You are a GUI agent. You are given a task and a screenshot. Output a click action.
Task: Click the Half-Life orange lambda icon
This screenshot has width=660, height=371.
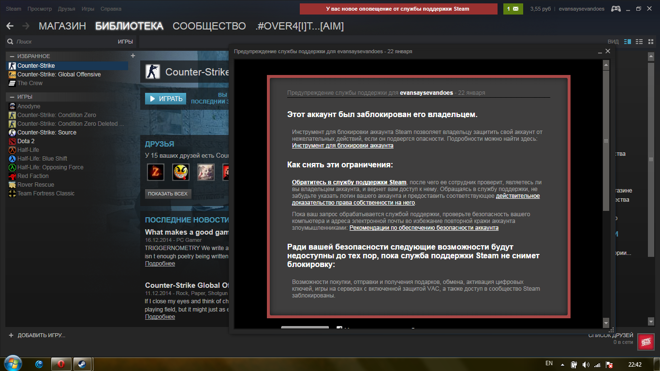pyautogui.click(x=13, y=150)
